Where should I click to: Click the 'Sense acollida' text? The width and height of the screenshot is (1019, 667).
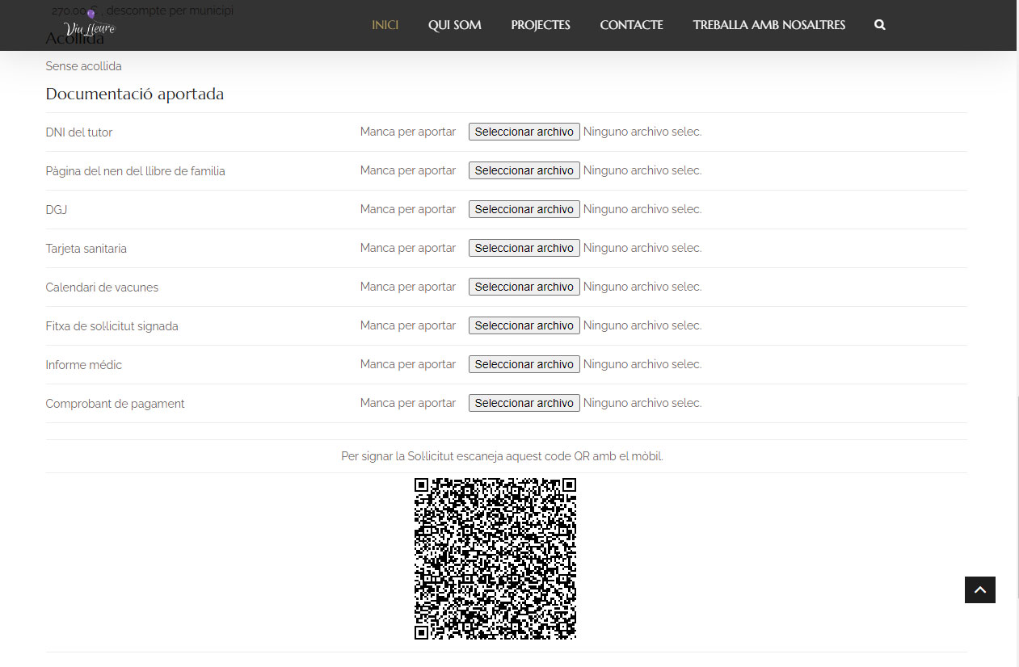click(84, 66)
